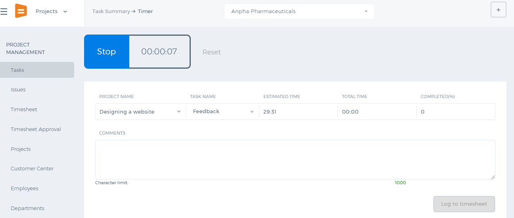The height and width of the screenshot is (218, 514).
Task: Reset the timer
Action: coord(211,52)
